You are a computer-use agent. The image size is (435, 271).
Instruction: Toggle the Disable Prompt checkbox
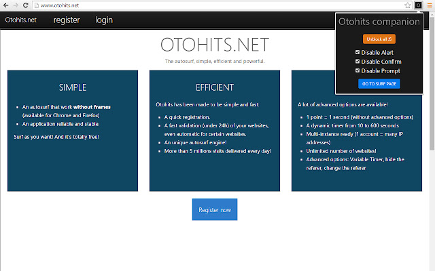coord(358,70)
